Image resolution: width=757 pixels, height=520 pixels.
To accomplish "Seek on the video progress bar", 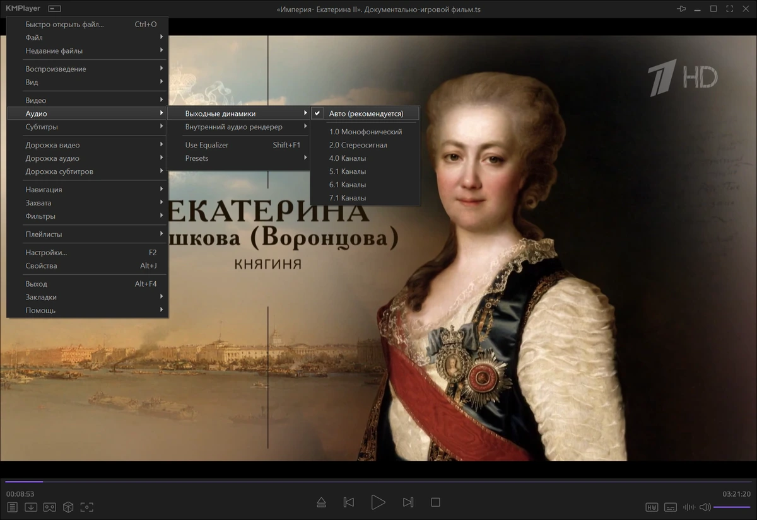I will coord(378,482).
